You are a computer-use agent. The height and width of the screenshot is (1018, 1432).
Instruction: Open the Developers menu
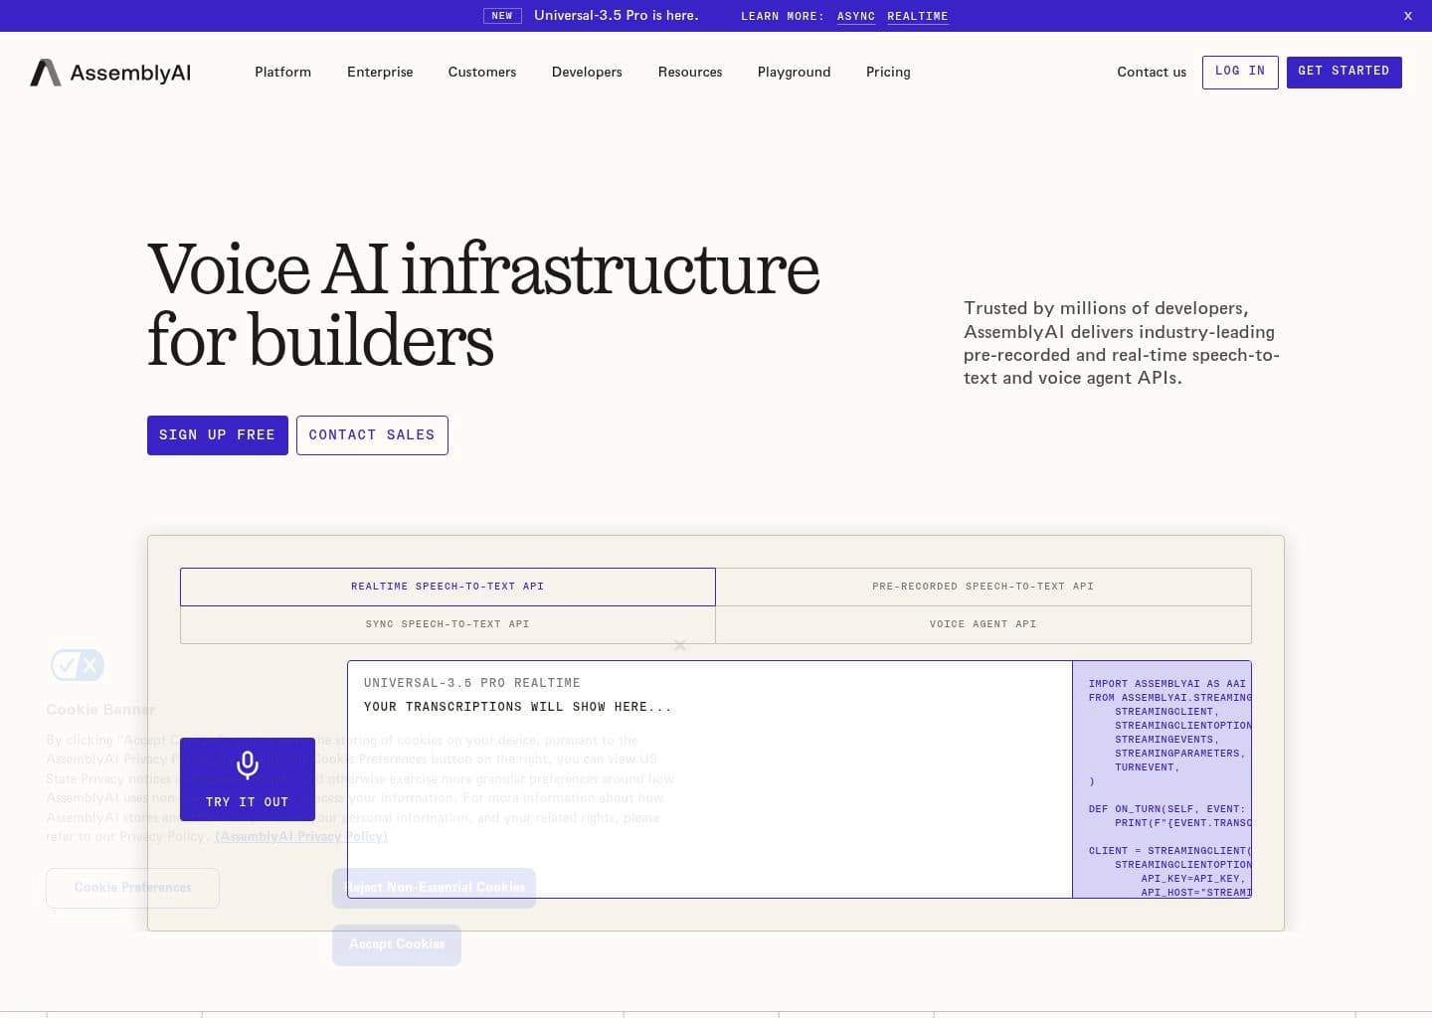(x=587, y=72)
